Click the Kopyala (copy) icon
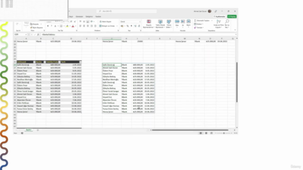 [31, 24]
